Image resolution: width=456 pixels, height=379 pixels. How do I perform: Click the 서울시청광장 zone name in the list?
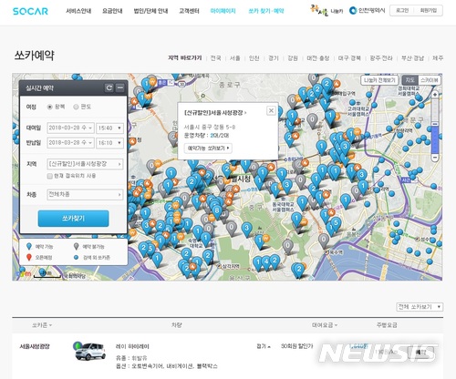tap(35, 346)
